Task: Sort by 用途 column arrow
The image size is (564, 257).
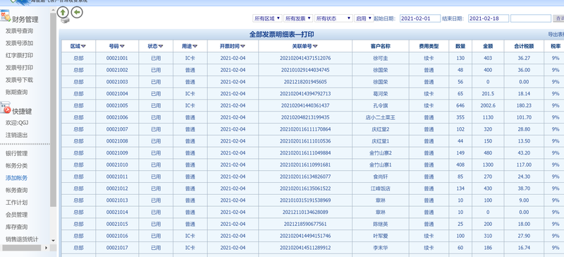Action: pos(195,46)
